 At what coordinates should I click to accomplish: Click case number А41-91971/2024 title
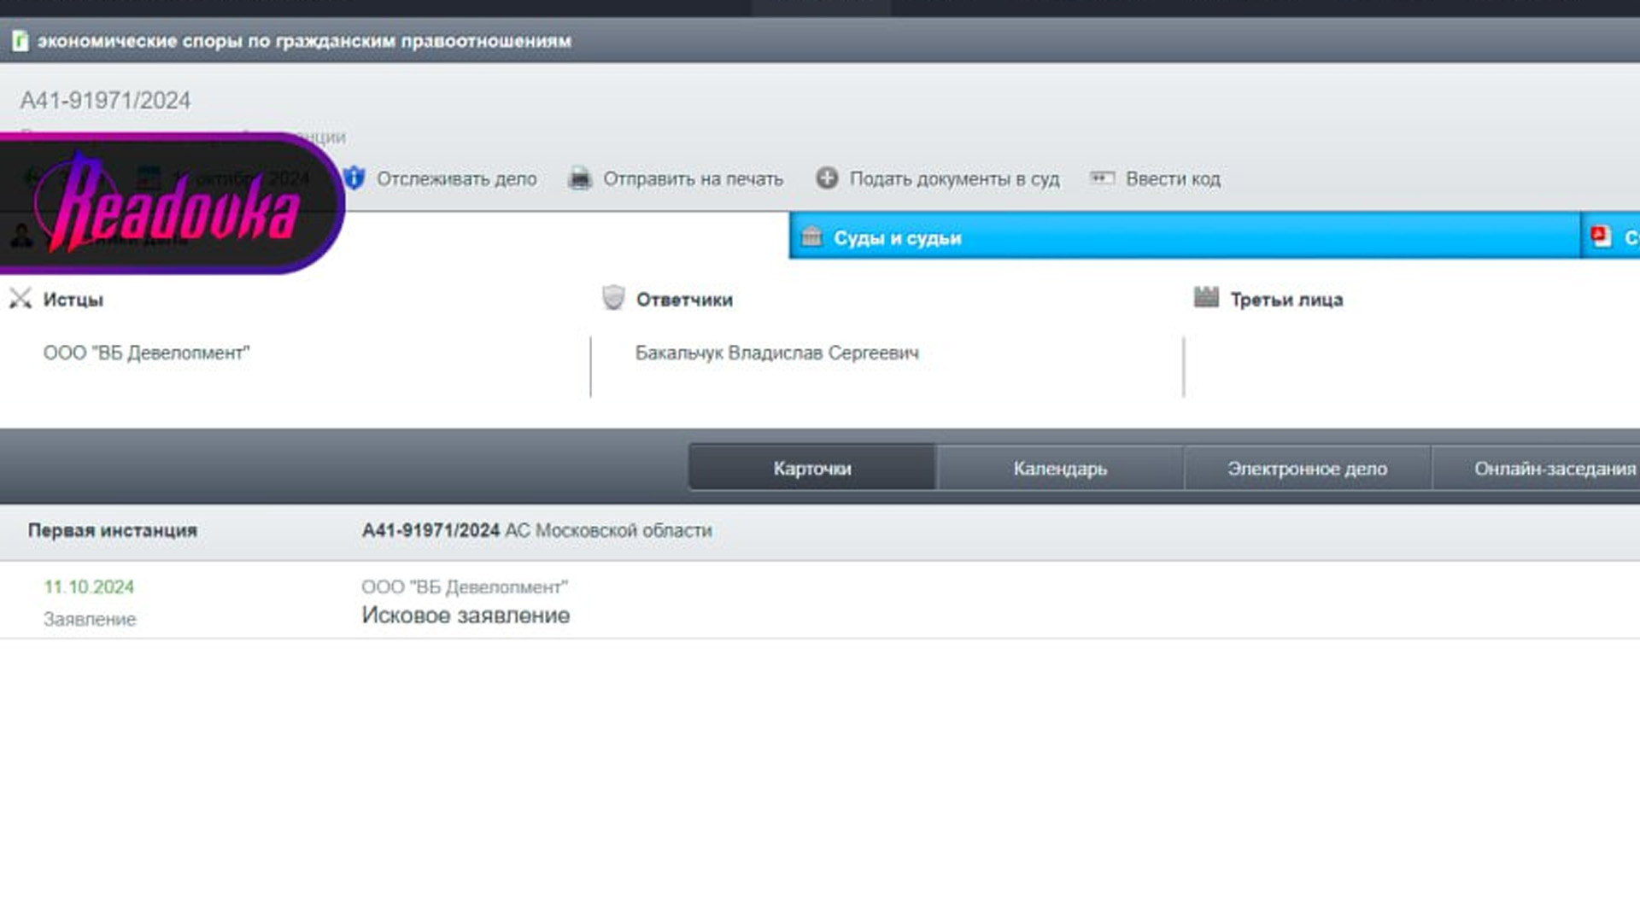coord(105,101)
